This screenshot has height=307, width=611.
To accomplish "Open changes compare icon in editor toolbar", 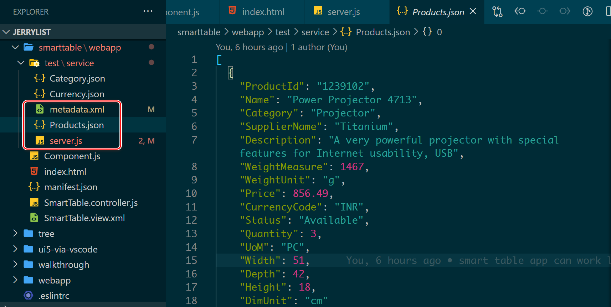I will point(497,11).
